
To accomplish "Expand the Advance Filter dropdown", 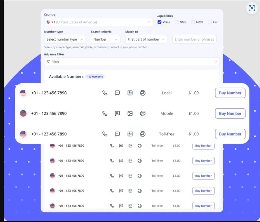I will click(x=132, y=62).
